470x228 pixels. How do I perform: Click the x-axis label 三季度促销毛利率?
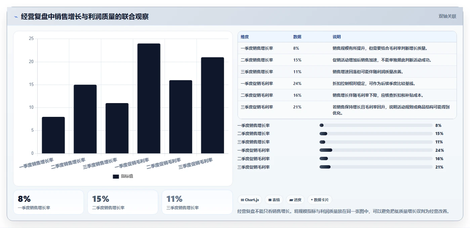point(196,163)
